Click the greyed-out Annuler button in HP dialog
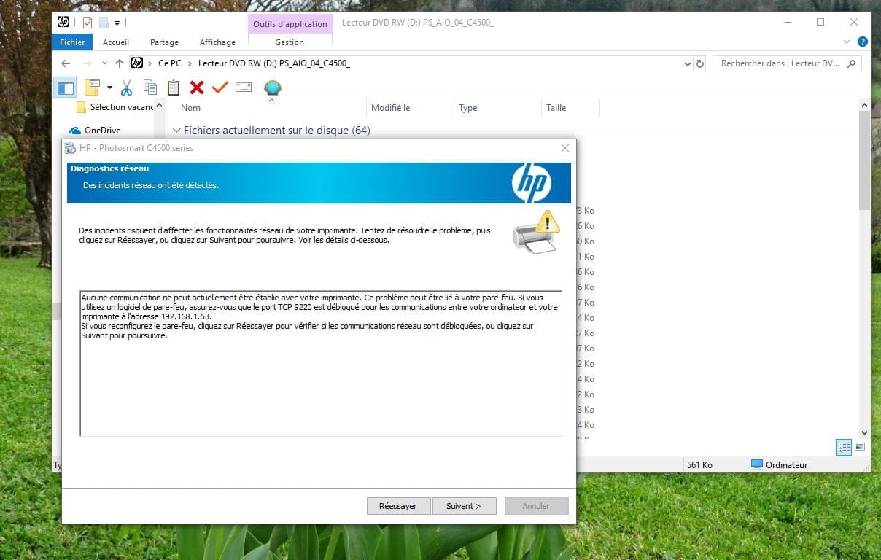The width and height of the screenshot is (881, 560). click(x=536, y=506)
